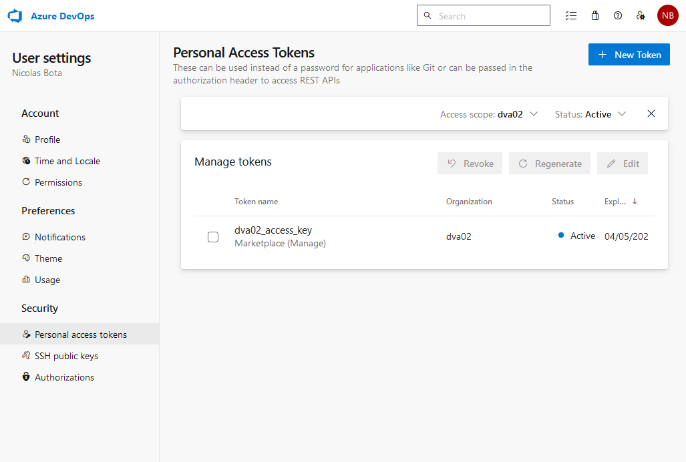686x462 pixels.
Task: Click the Profile person icon
Action: [x=26, y=139]
